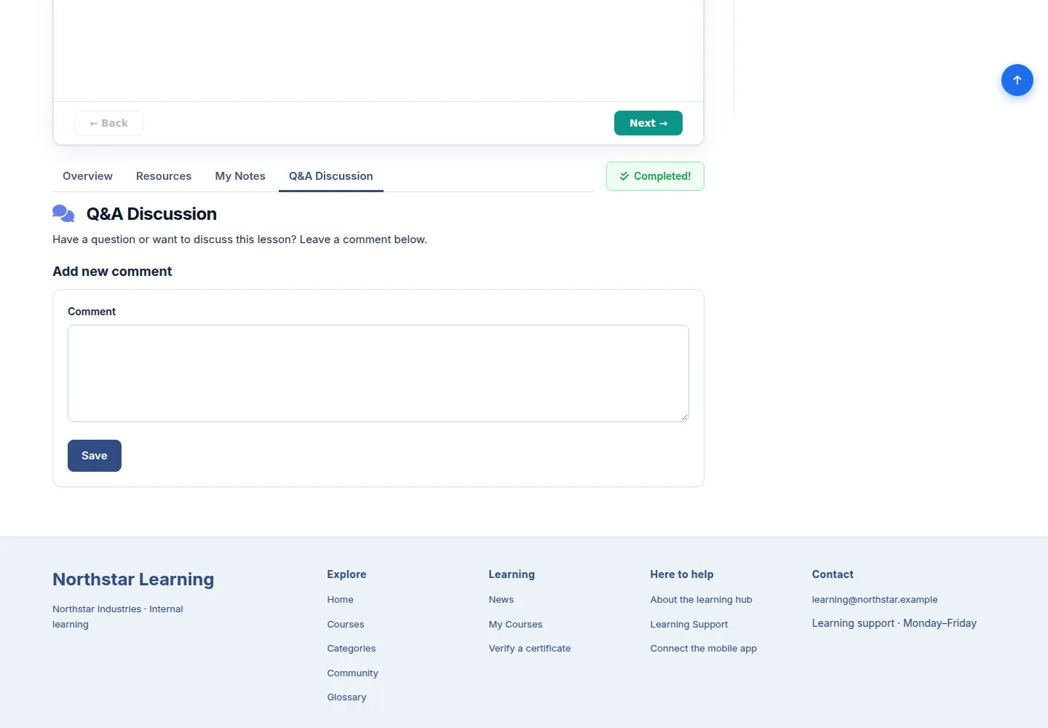1048x728 pixels.
Task: Open the News footer link
Action: click(x=501, y=600)
